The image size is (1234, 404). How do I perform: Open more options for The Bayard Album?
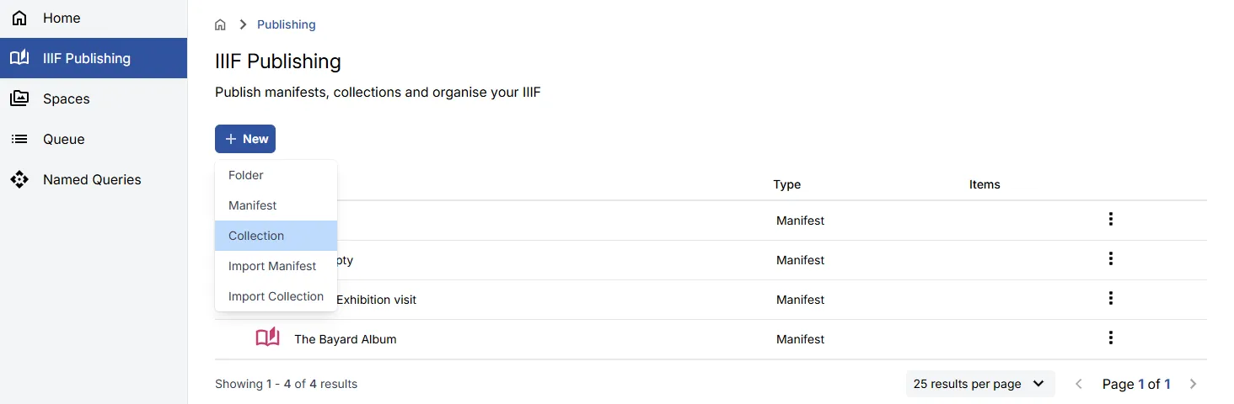click(1111, 338)
